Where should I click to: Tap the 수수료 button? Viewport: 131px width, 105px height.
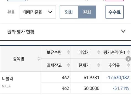click(x=114, y=12)
